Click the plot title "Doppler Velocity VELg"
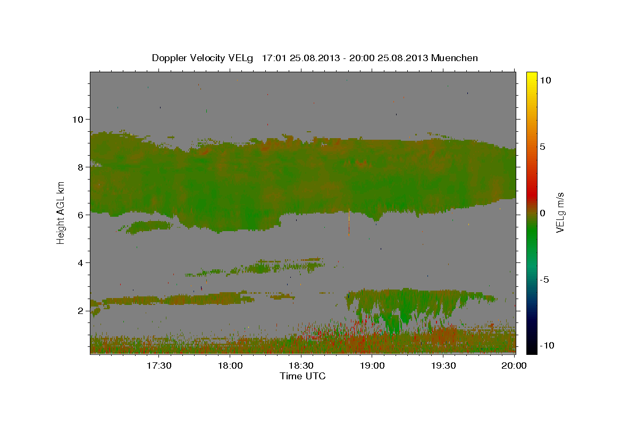The height and width of the screenshot is (425, 638). click(203, 58)
